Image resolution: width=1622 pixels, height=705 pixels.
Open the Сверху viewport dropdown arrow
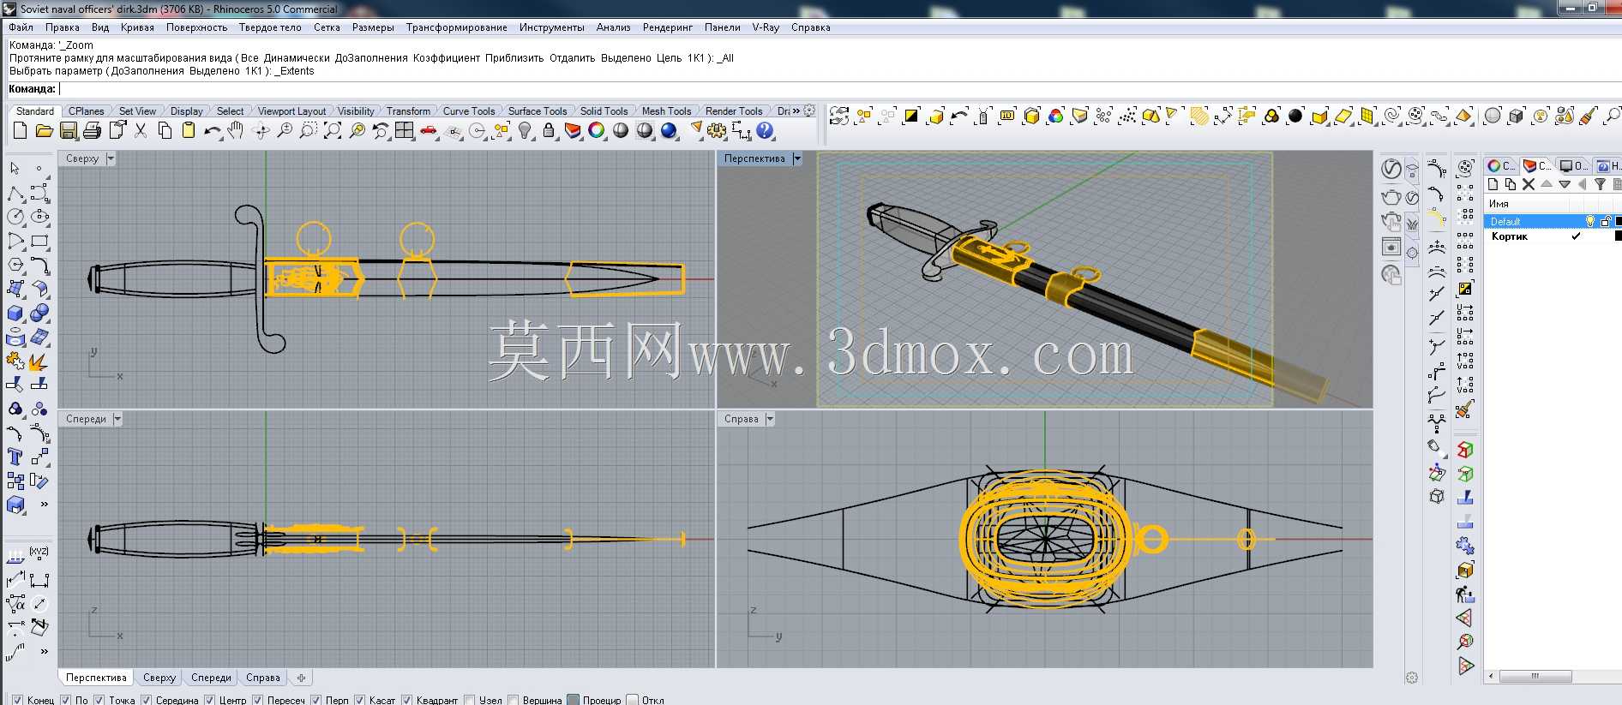click(111, 158)
